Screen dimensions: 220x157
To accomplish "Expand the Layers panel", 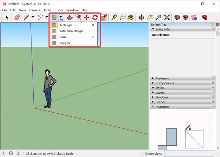I will pos(153,92).
